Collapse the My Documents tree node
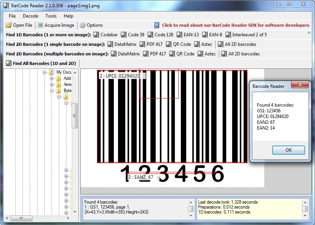This screenshot has height=225, width=315. click(44, 72)
